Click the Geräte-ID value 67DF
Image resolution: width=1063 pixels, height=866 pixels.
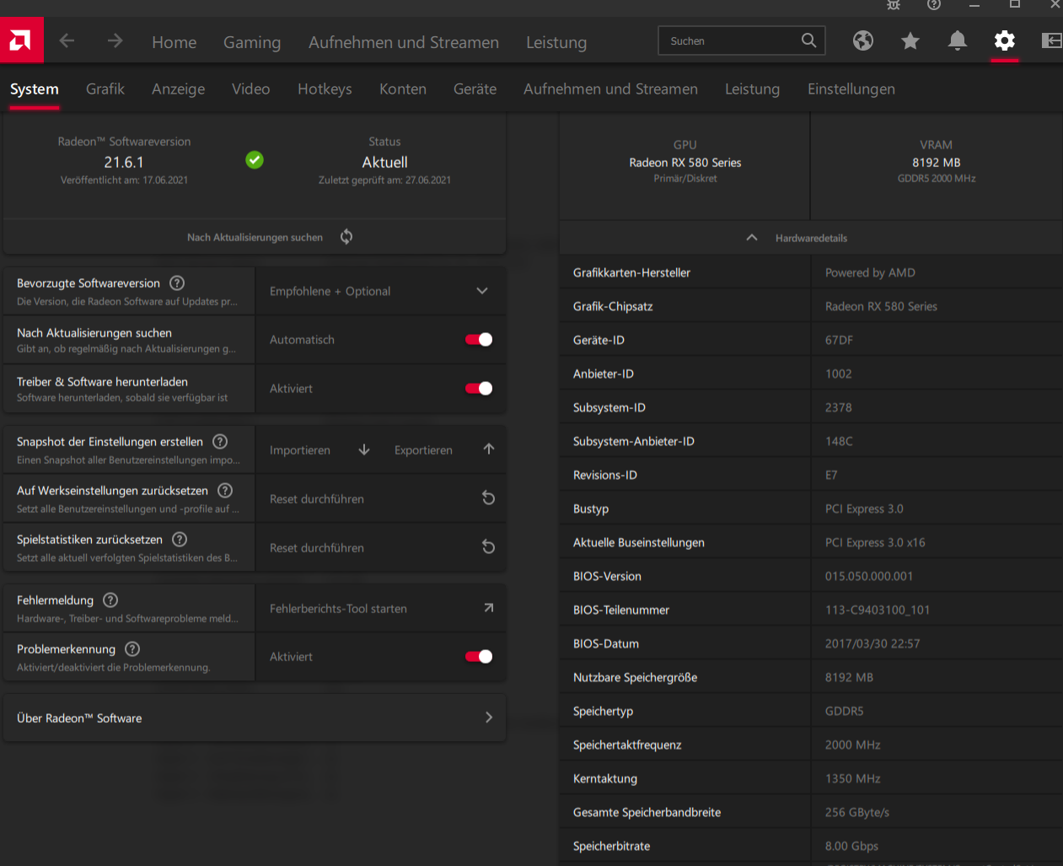click(839, 340)
